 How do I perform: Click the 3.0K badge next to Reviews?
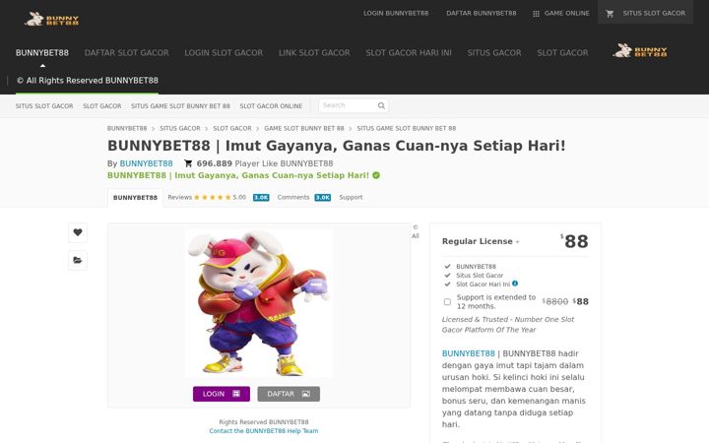tap(261, 198)
